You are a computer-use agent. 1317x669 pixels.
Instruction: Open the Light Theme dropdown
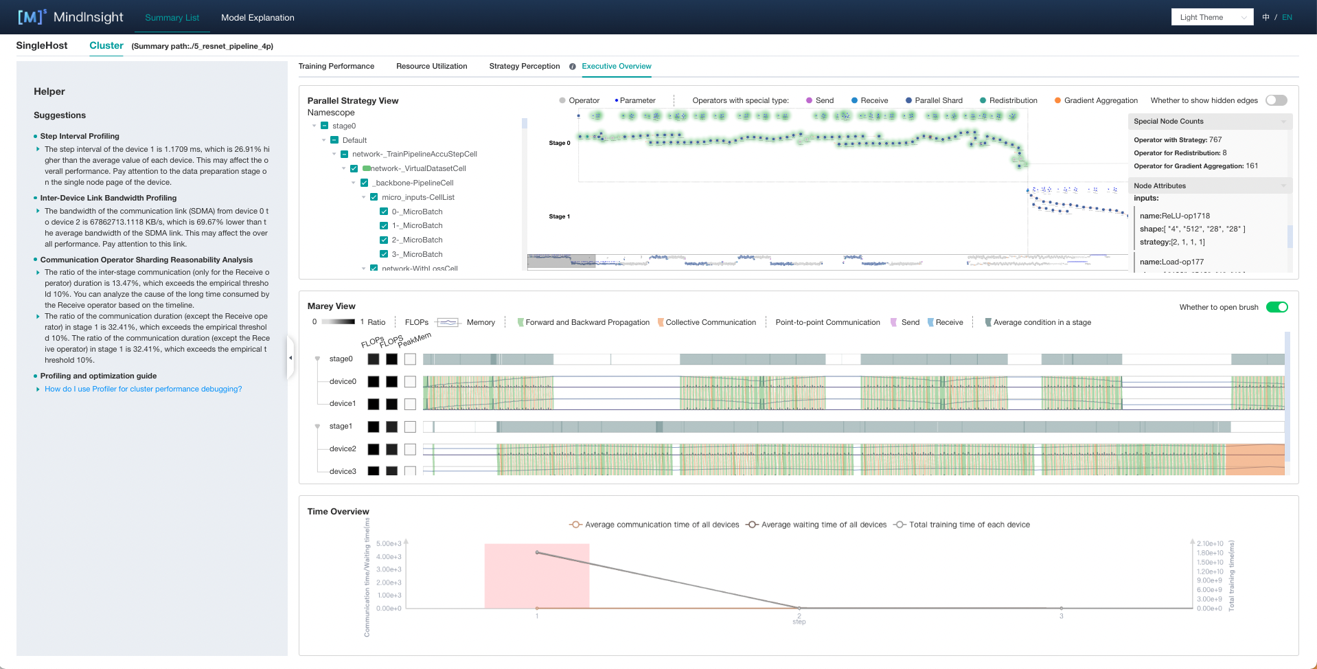click(1212, 17)
